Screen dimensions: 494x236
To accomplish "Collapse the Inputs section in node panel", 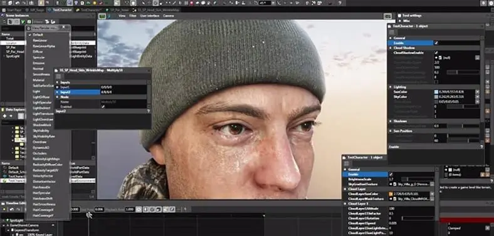I will pos(57,83).
